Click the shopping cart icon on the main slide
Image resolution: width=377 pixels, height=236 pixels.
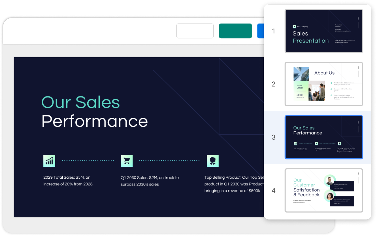click(x=127, y=161)
